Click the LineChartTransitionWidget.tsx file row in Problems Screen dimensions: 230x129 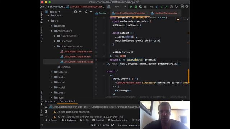(95, 107)
